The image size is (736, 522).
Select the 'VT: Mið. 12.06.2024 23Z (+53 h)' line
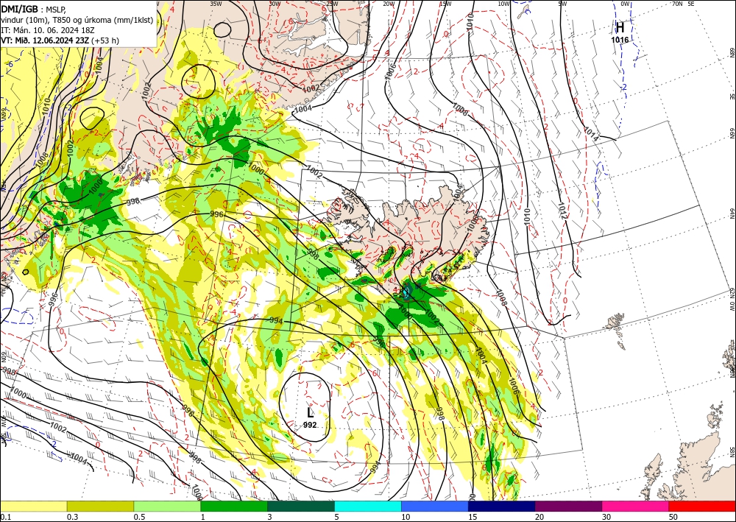(60, 40)
